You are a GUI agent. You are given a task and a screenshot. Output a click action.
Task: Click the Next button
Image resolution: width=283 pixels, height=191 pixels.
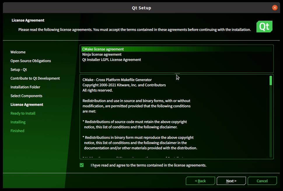pos(231,181)
